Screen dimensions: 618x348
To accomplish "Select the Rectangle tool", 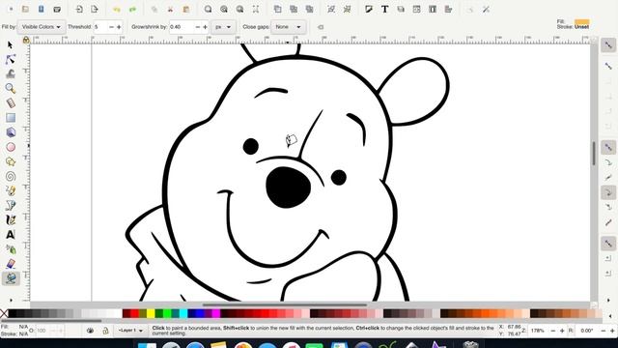I will coord(11,118).
